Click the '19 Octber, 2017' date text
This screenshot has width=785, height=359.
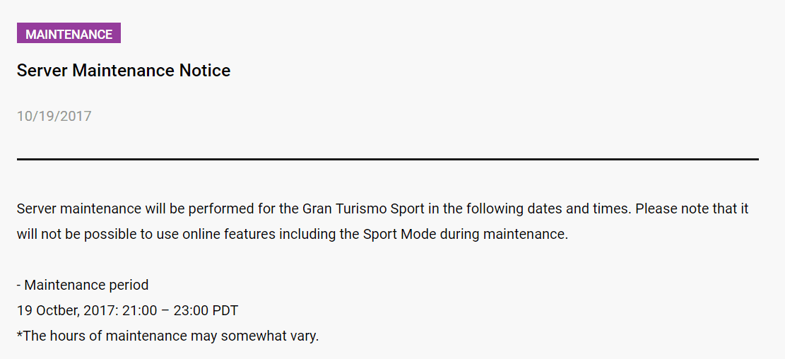(x=66, y=311)
